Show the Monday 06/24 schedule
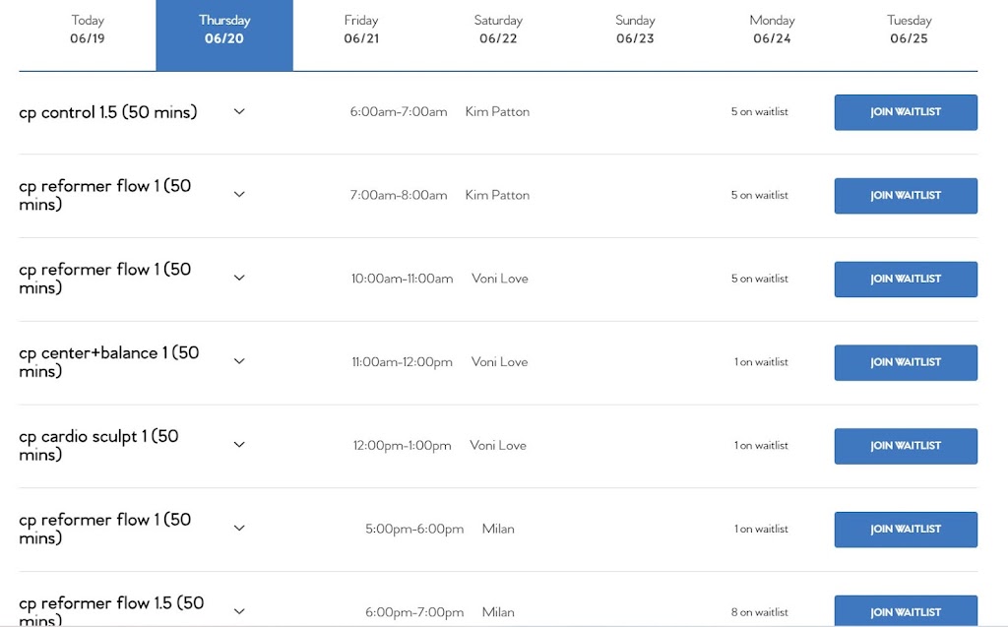The height and width of the screenshot is (627, 1008). tap(772, 30)
